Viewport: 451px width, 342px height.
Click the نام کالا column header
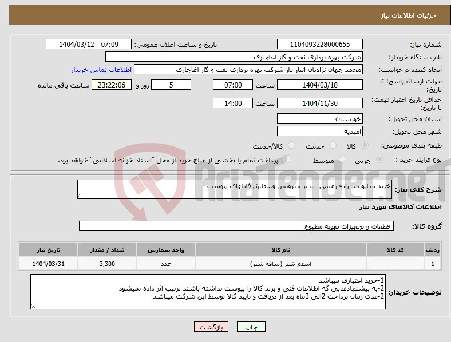tap(280, 250)
